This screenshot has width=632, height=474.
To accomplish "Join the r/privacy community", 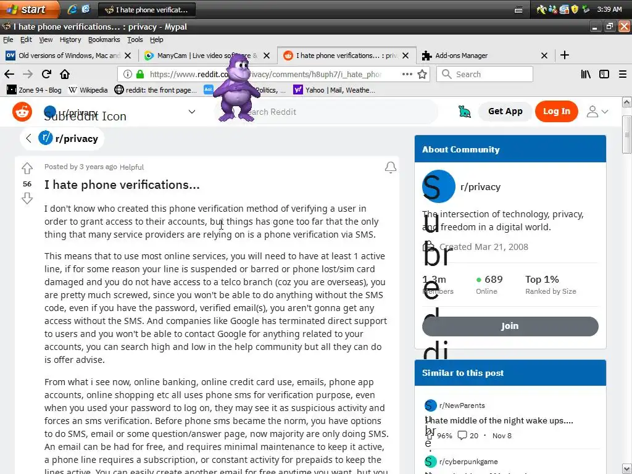I will pos(510,326).
